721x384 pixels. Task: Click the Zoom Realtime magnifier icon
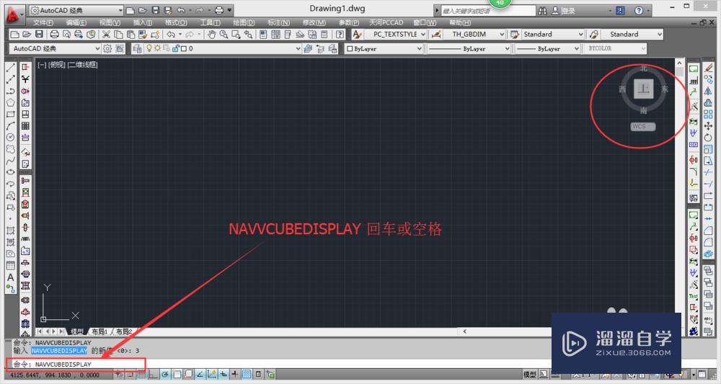click(224, 34)
